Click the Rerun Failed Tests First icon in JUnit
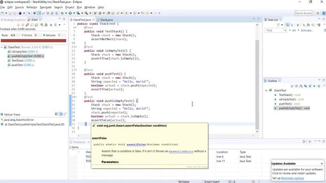The width and height of the screenshot is (326, 183). (46, 25)
